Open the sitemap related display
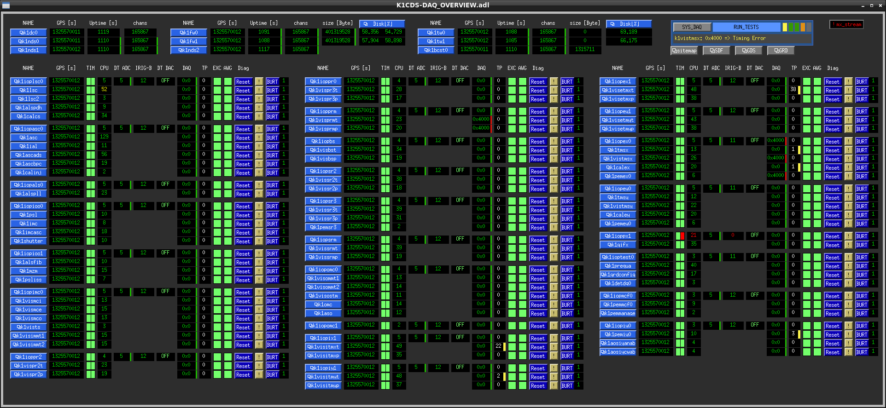 click(x=684, y=51)
